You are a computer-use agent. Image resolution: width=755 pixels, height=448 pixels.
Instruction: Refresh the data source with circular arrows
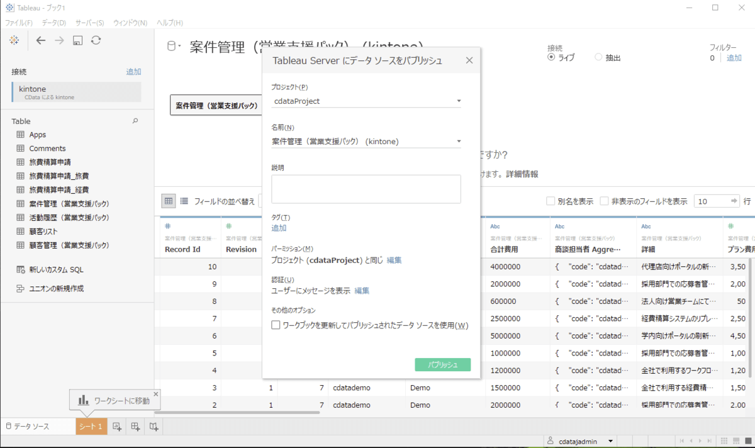[x=96, y=40]
